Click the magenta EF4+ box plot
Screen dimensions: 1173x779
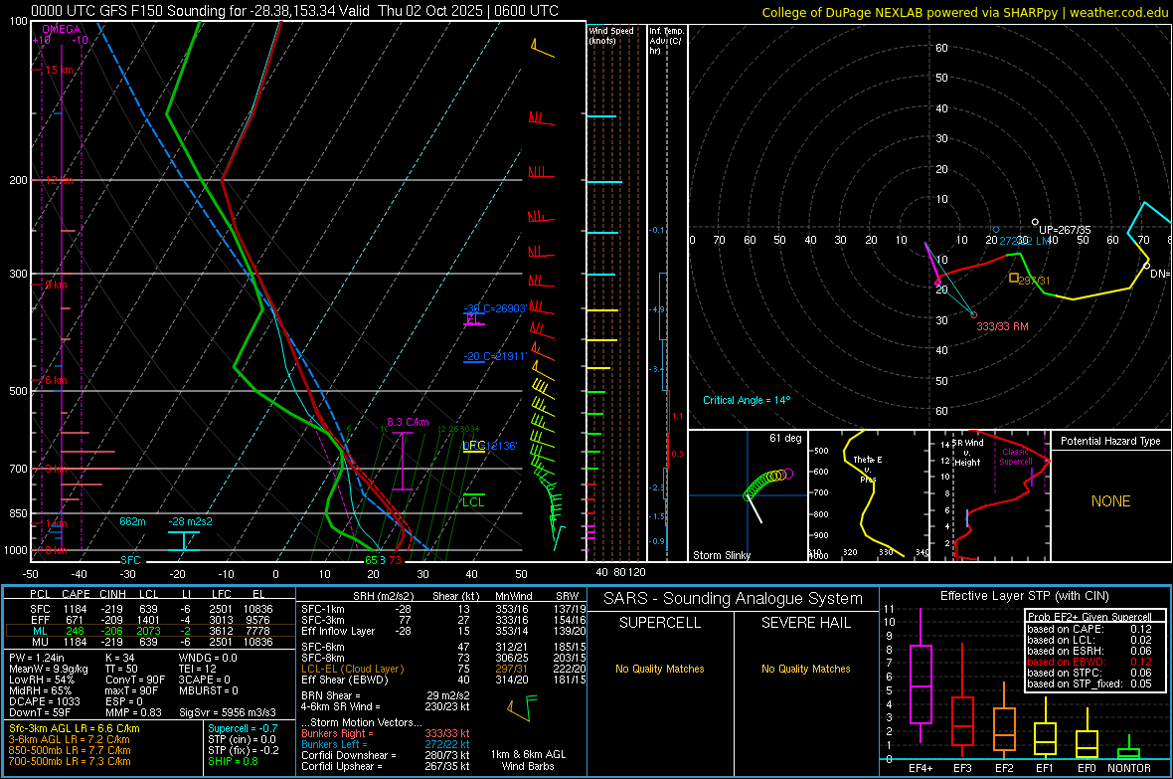(921, 677)
